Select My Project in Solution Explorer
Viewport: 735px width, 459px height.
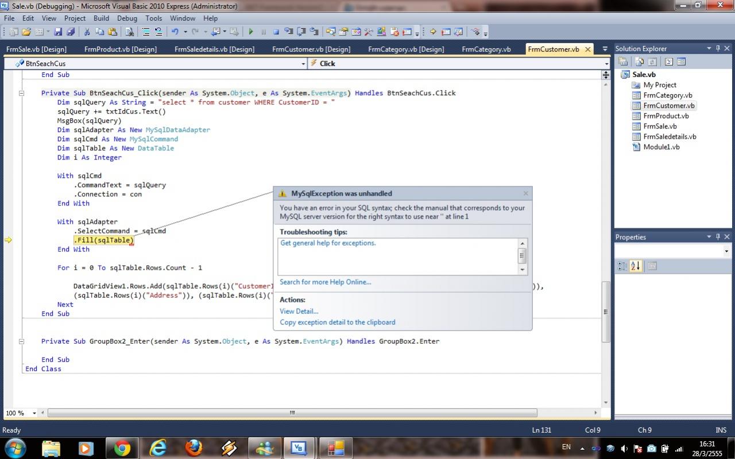pos(660,85)
